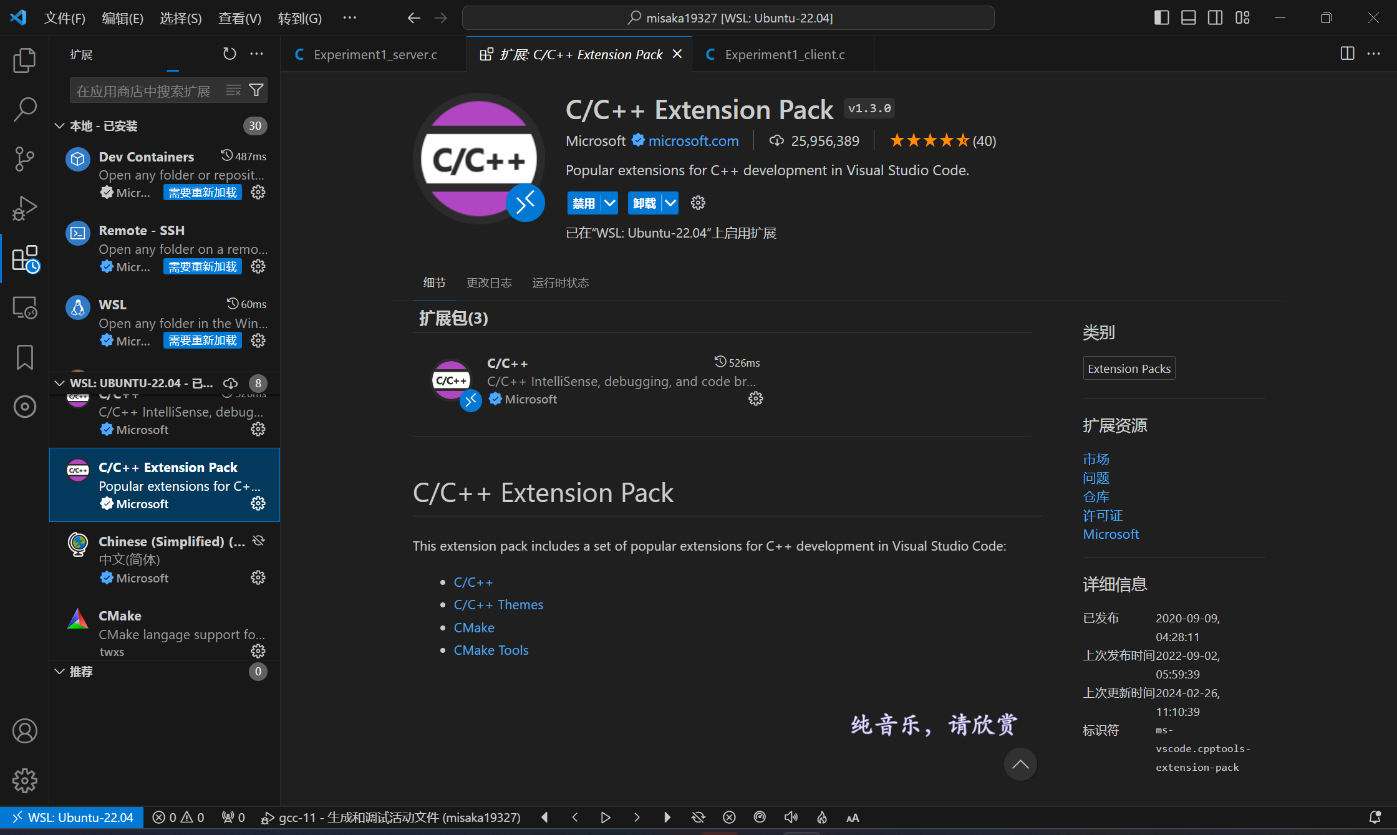
Task: Expand the disable button dropdown arrow
Action: 609,203
